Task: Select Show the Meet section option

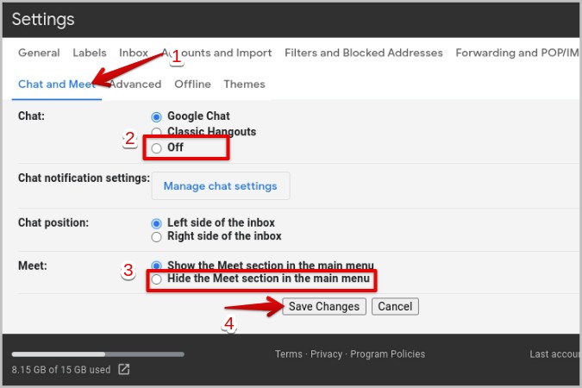Action: click(x=156, y=266)
